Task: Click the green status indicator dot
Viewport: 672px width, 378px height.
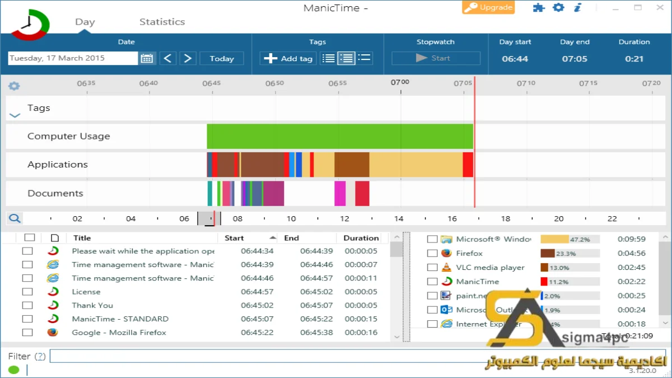Action: pyautogui.click(x=13, y=370)
